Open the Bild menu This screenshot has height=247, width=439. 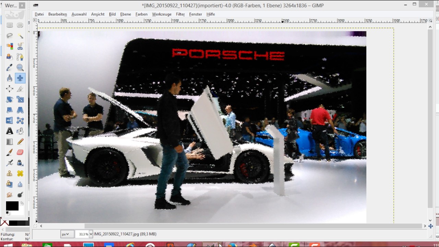pos(112,14)
